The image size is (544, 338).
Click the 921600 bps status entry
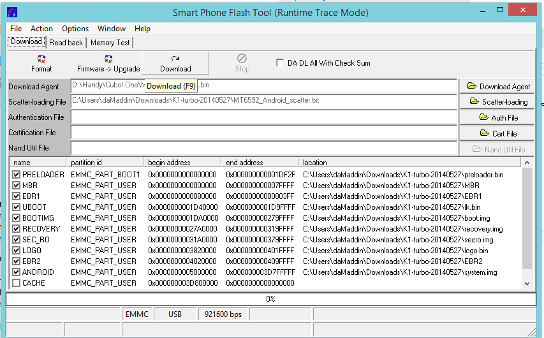coord(223,314)
